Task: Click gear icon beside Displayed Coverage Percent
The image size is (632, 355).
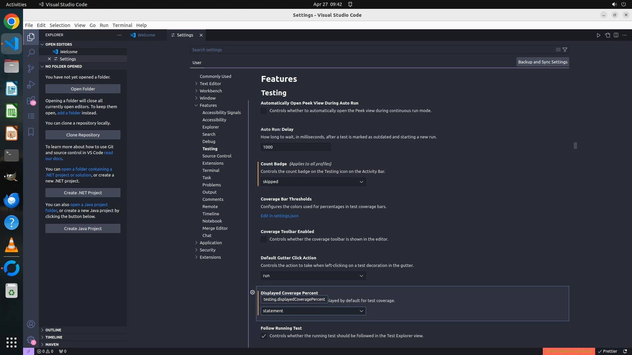Action: pyautogui.click(x=252, y=292)
